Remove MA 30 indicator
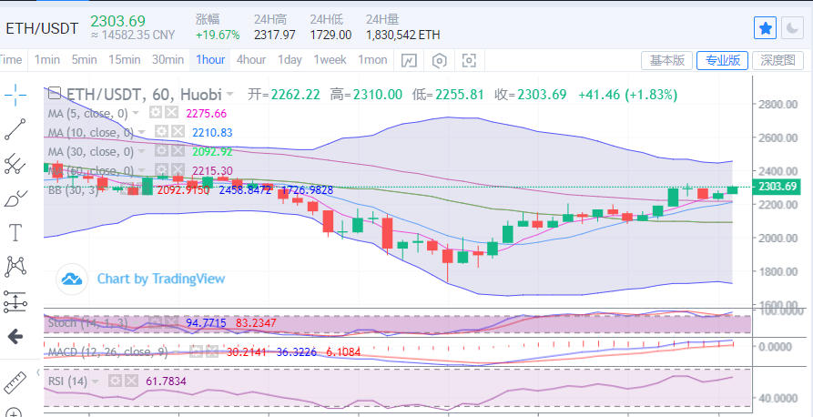This screenshot has height=417, width=813. pyautogui.click(x=178, y=151)
